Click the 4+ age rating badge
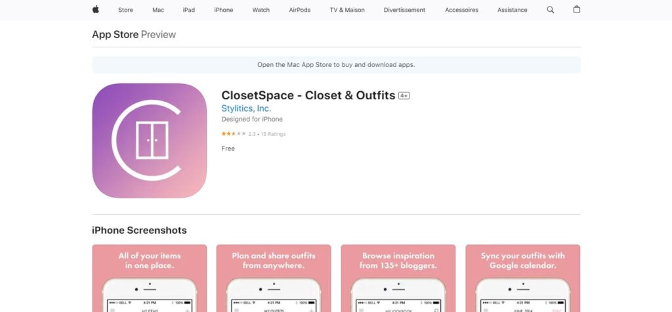Image resolution: width=672 pixels, height=312 pixels. point(404,96)
